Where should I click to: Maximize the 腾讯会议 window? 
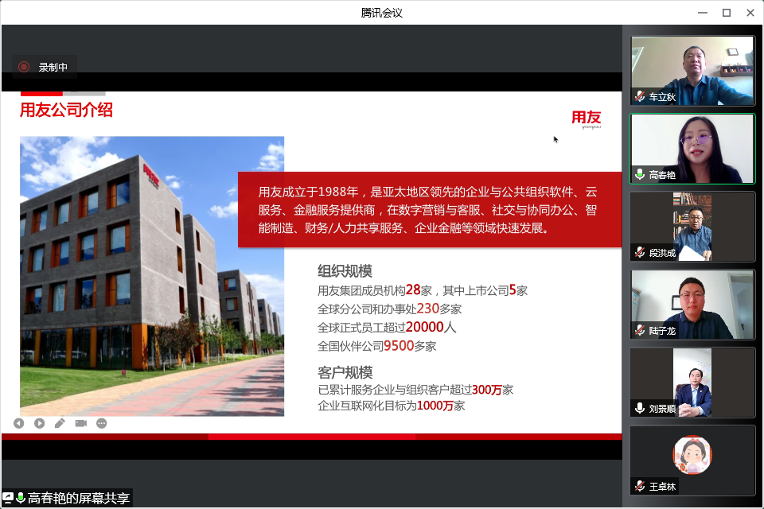click(726, 13)
